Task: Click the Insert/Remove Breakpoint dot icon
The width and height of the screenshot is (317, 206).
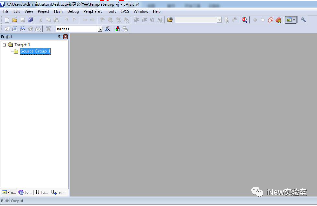Action: pyautogui.click(x=255, y=20)
